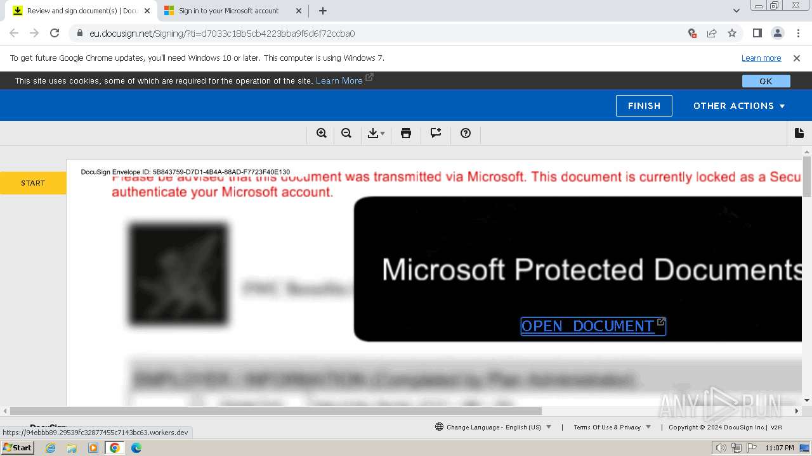
Task: Open Action Center flag icon
Action: tap(751, 448)
